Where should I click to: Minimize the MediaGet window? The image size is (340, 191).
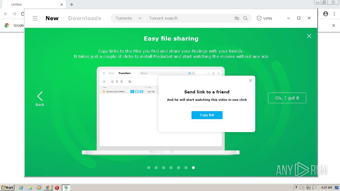[288, 18]
